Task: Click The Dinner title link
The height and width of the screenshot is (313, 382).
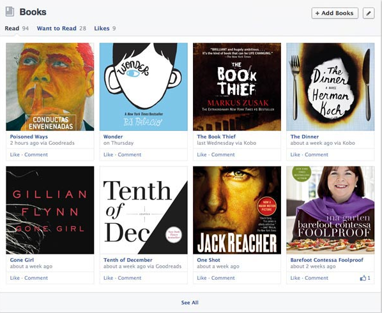Action: pyautogui.click(x=305, y=136)
